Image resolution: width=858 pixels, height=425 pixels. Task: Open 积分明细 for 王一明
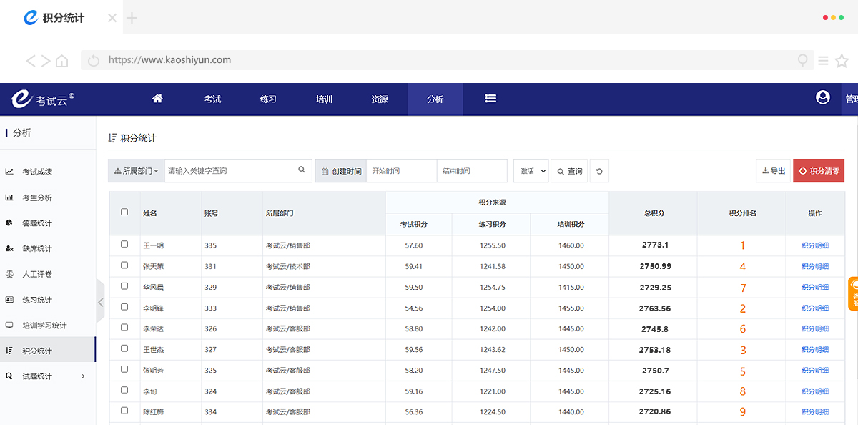[815, 245]
